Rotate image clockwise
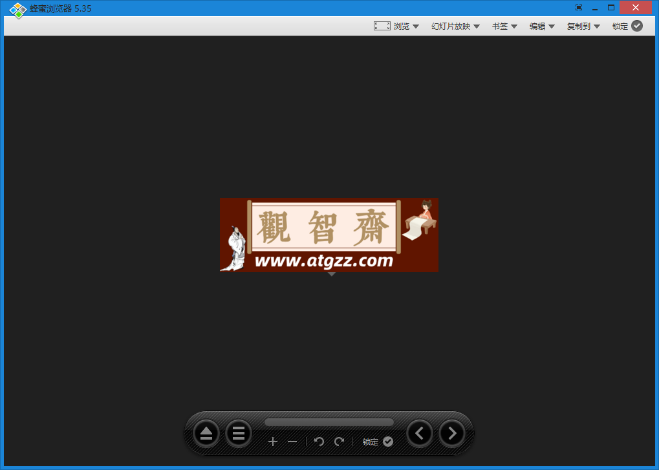The width and height of the screenshot is (659, 470). click(x=339, y=442)
